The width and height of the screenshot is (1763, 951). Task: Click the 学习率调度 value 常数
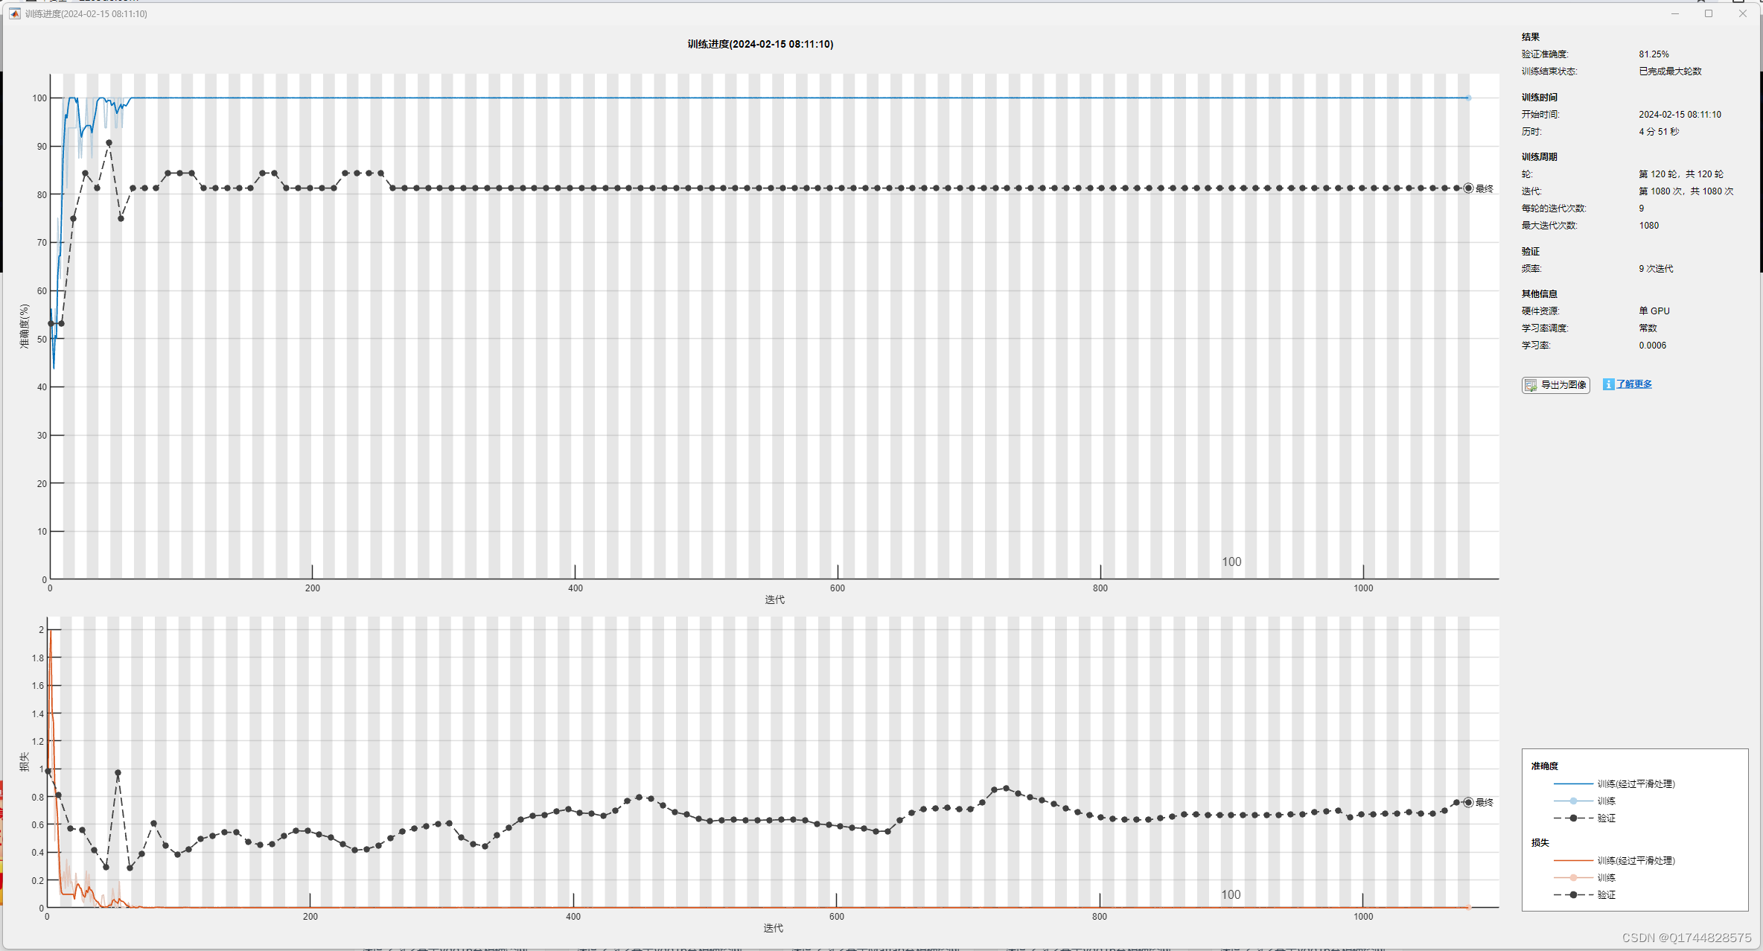(1648, 328)
